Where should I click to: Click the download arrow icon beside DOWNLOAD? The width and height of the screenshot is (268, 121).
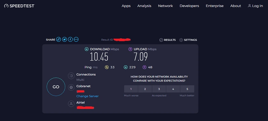click(87, 49)
